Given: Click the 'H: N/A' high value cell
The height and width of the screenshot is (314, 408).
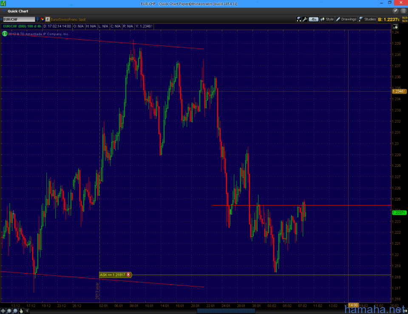Looking at the screenshot, I should click(91, 26).
